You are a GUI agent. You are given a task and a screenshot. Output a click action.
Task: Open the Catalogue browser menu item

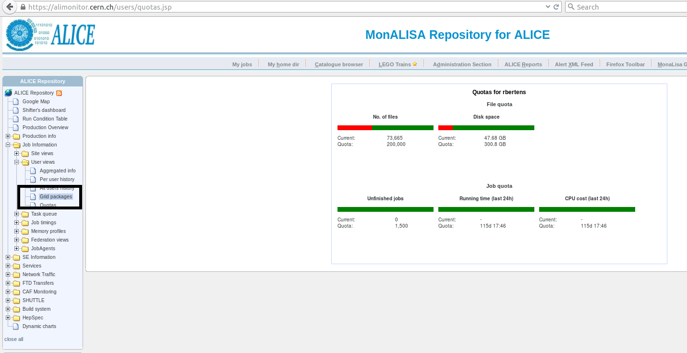tap(339, 64)
